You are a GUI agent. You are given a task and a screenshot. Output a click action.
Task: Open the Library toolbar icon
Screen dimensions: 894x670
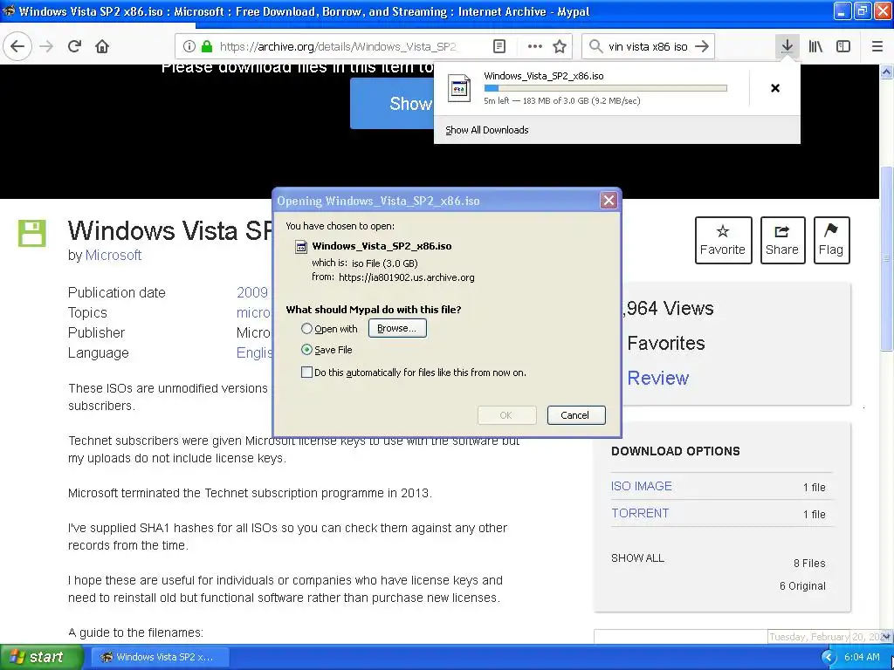pyautogui.click(x=815, y=46)
